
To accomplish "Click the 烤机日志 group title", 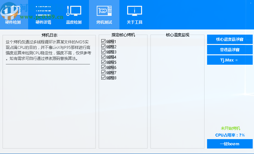I will tap(50, 35).
